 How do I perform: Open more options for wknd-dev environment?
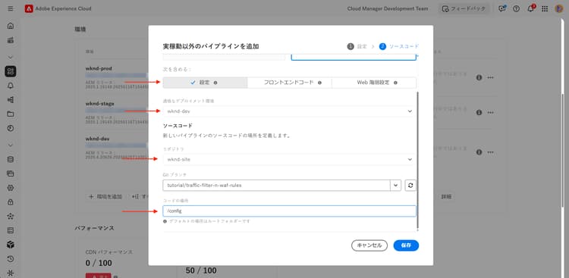coord(490,152)
